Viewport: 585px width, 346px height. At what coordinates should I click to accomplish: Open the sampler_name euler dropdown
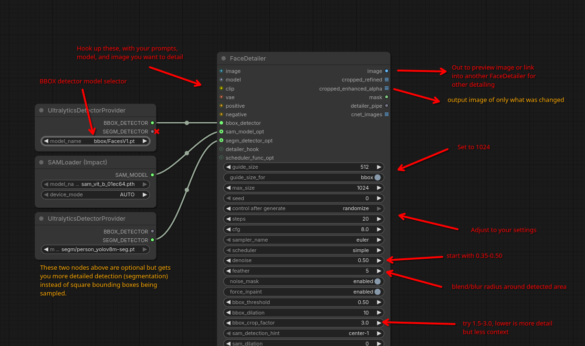point(303,240)
